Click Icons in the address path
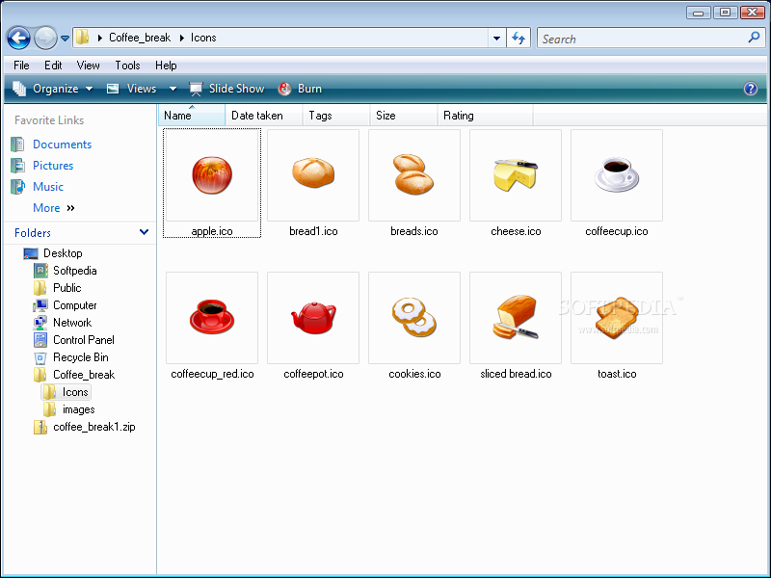This screenshot has width=771, height=578. [x=203, y=38]
